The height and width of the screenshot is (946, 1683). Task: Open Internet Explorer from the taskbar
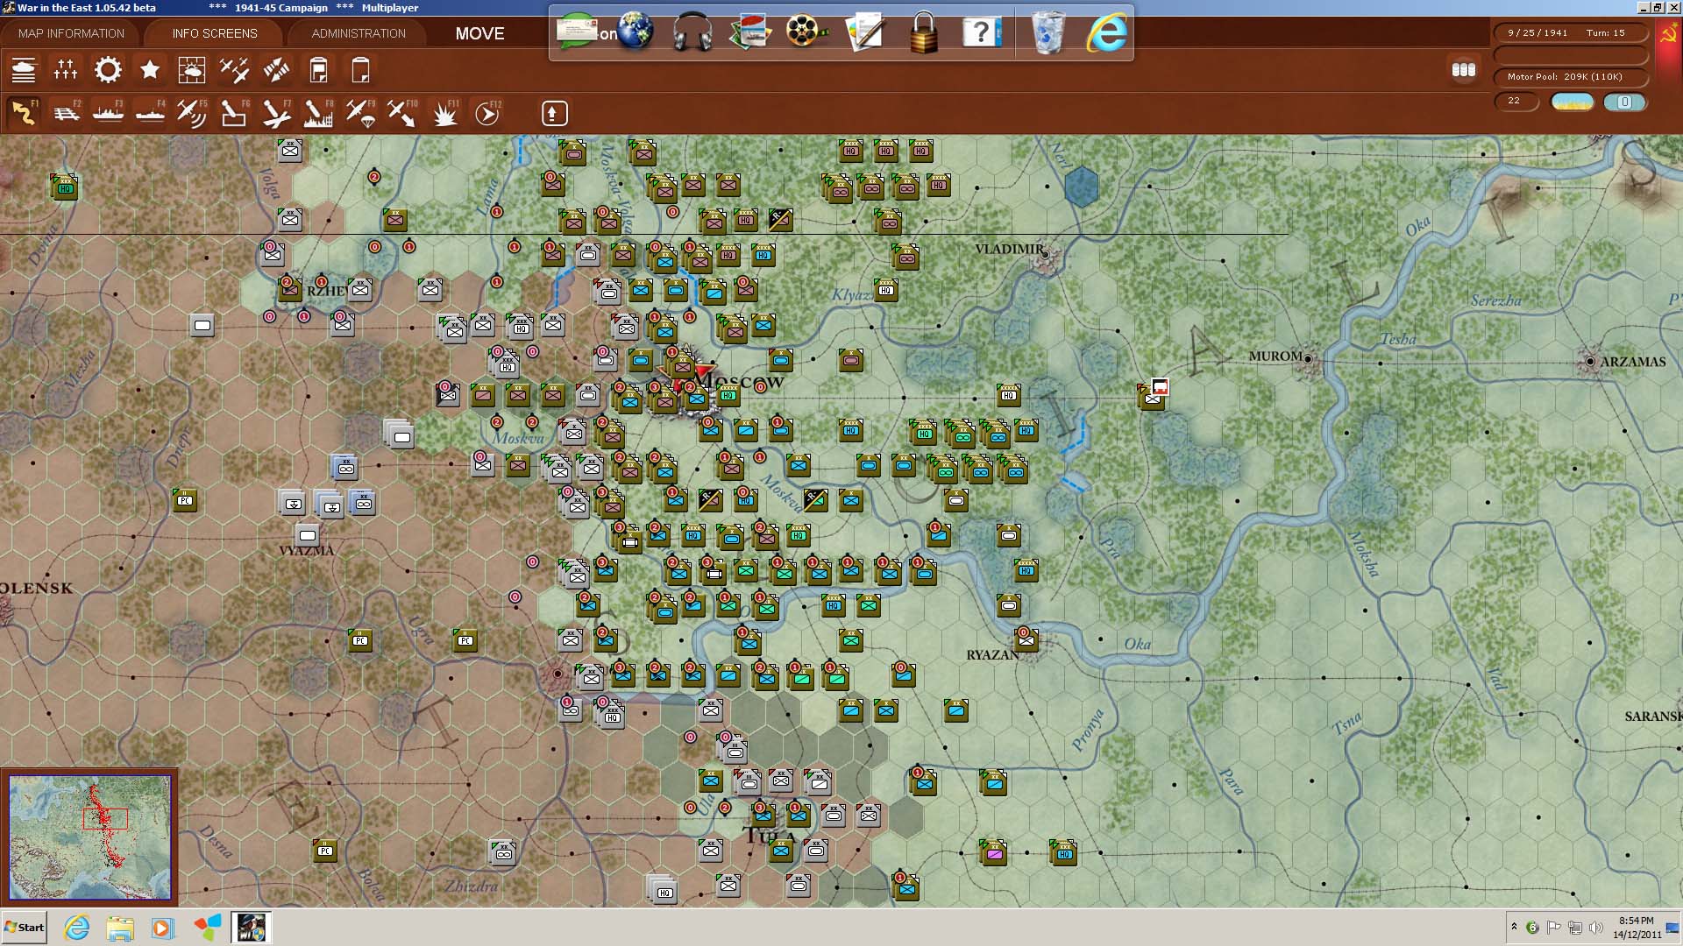pyautogui.click(x=77, y=928)
